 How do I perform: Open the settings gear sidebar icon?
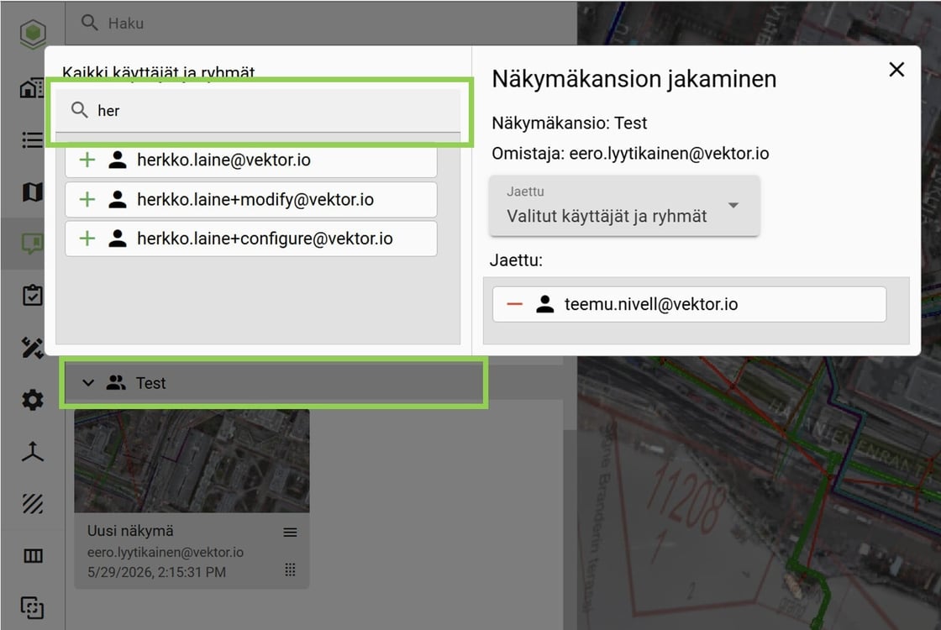pyautogui.click(x=33, y=400)
